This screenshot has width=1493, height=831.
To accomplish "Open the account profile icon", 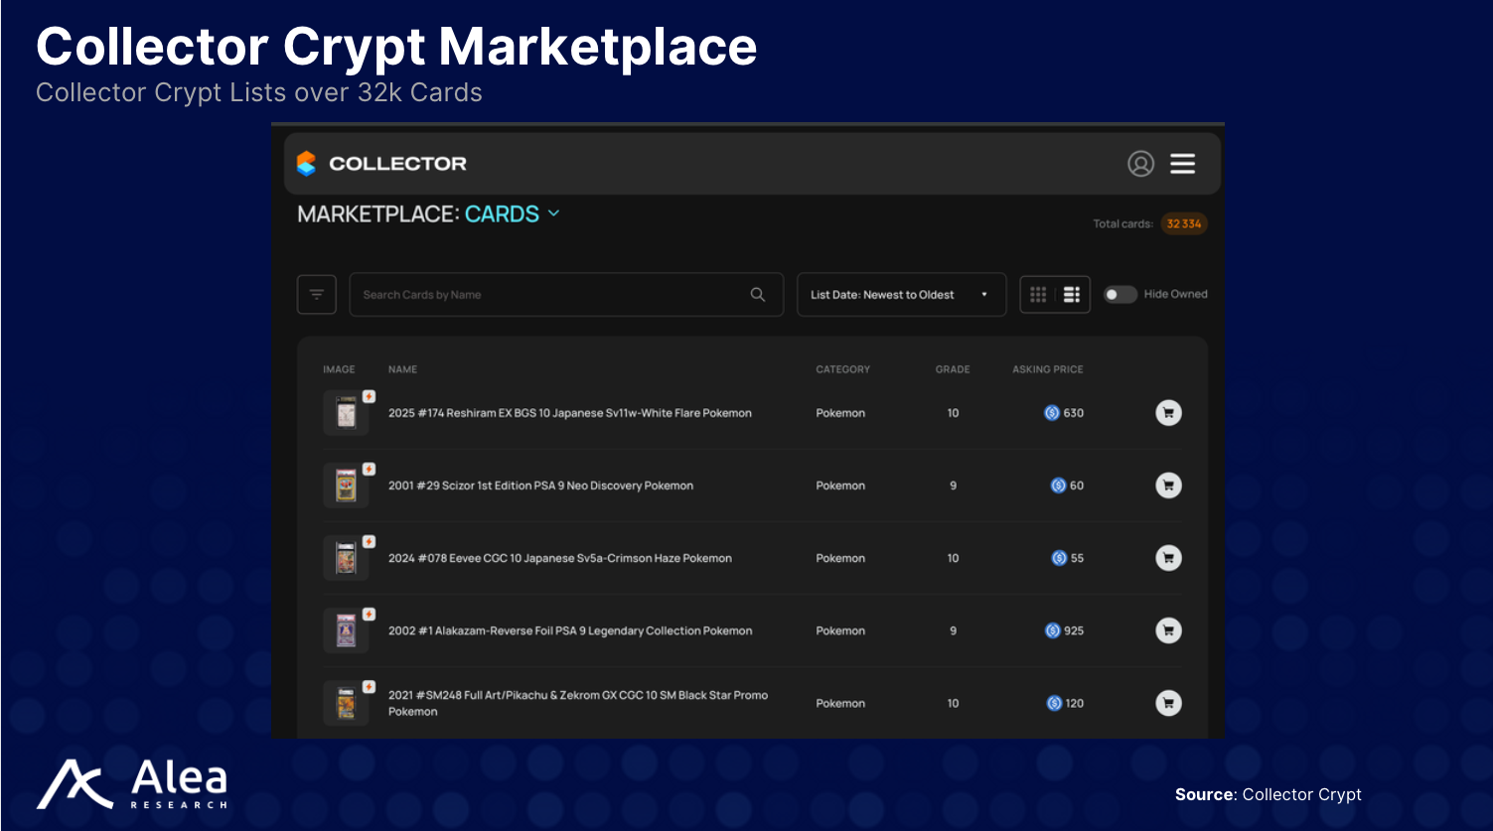I will 1141,164.
